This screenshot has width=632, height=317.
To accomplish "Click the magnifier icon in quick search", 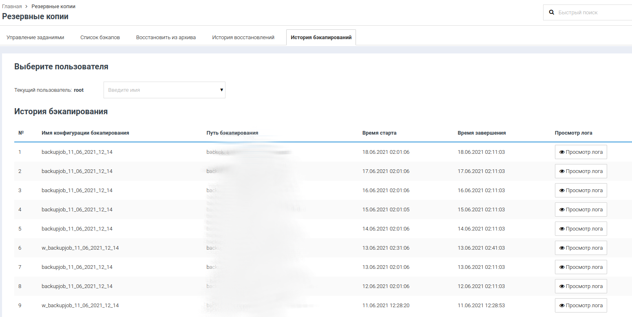I will pos(552,13).
